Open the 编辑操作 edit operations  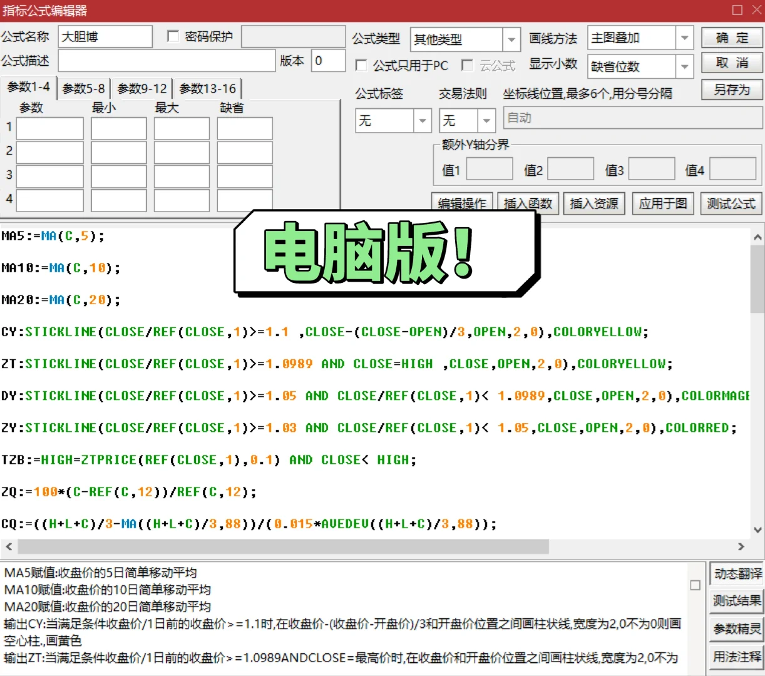coord(461,203)
